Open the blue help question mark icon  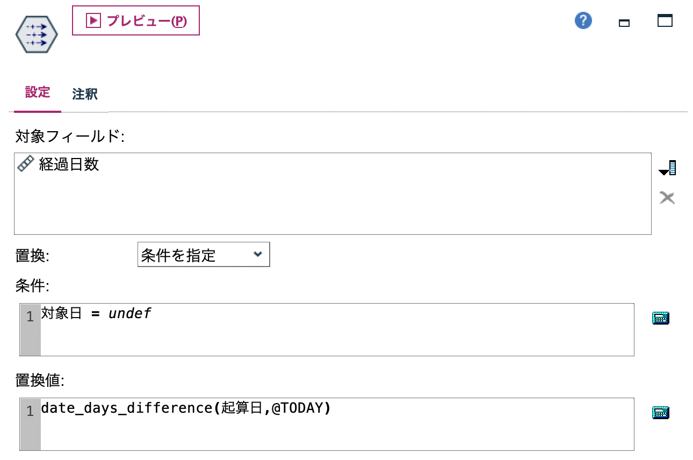[x=582, y=20]
